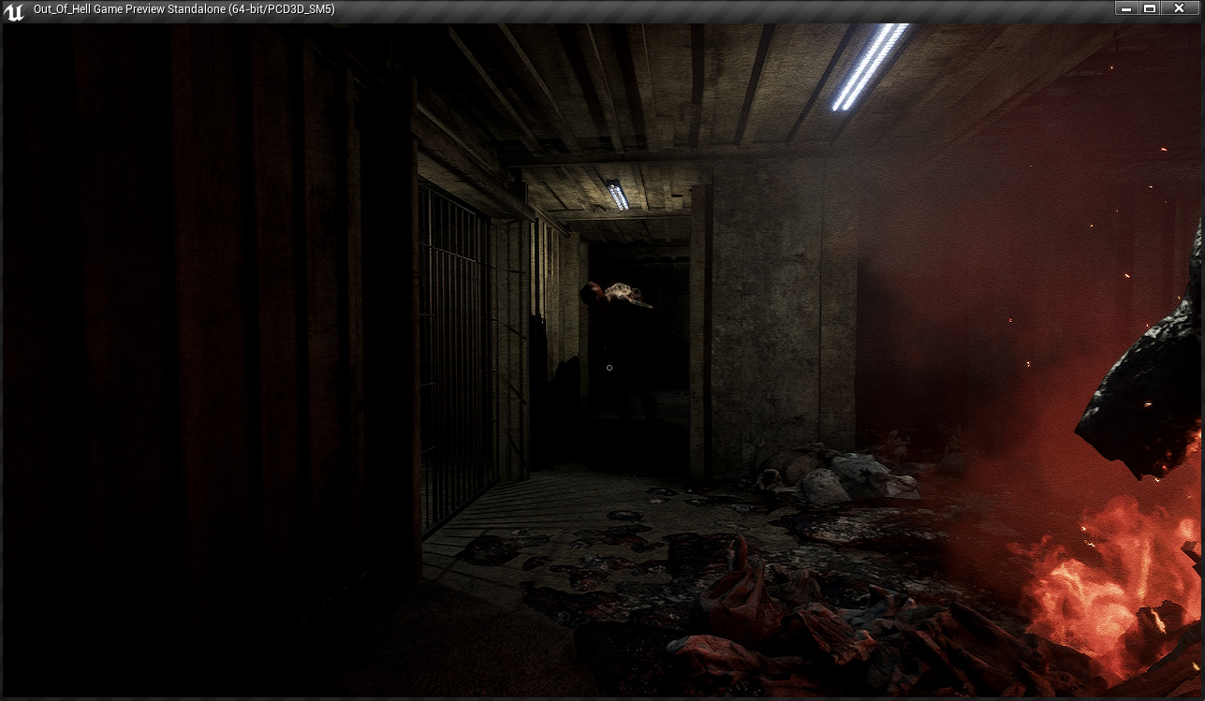This screenshot has height=701, width=1205.
Task: Click the iron prison cell bars
Action: tap(456, 356)
